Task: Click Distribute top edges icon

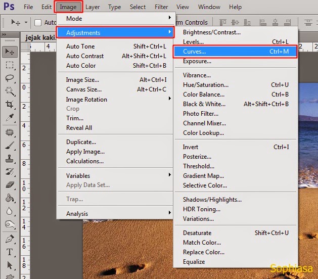Action: [308, 22]
